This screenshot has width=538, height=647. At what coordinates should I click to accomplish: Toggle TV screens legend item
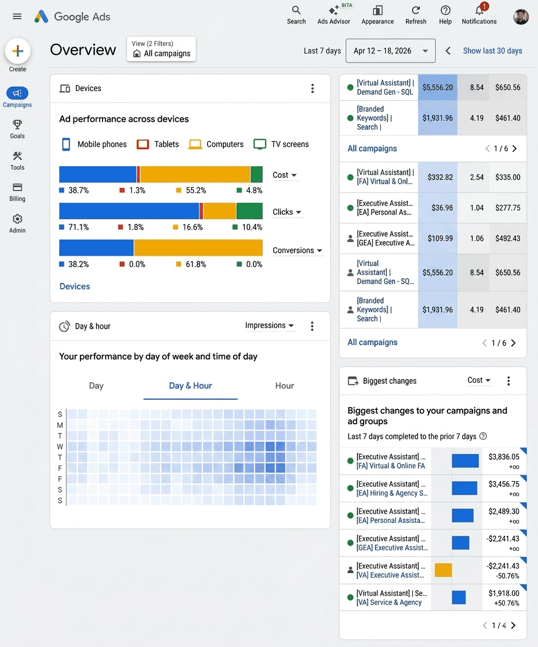(x=281, y=144)
